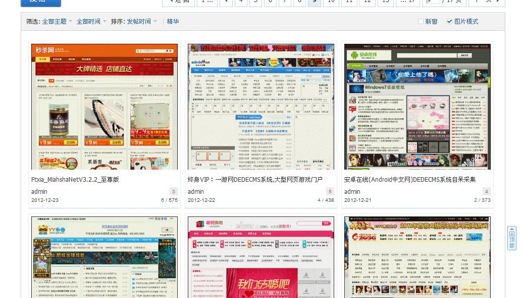Open thread 终身VIP：一游网DEDECMS系统
The width and height of the screenshot is (522, 298).
[255, 180]
